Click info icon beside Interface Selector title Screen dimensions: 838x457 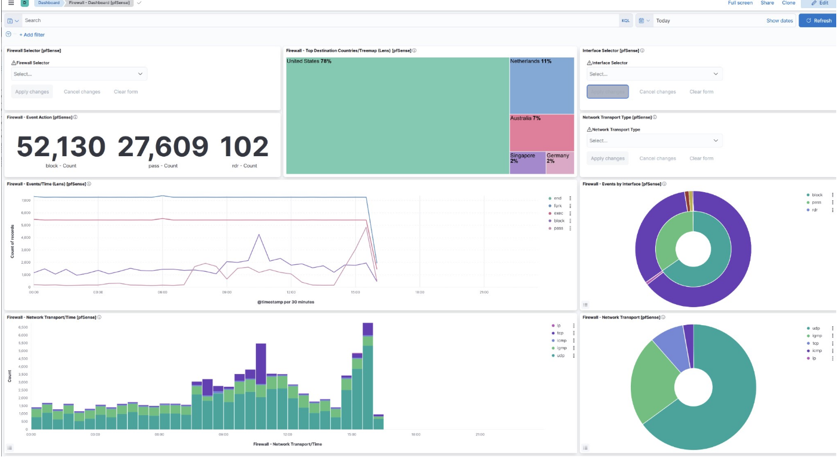tap(642, 51)
